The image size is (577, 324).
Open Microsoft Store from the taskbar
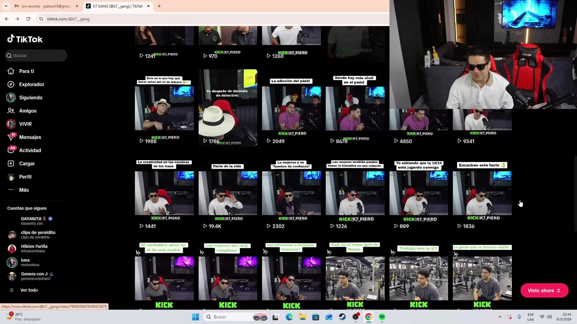[316, 317]
